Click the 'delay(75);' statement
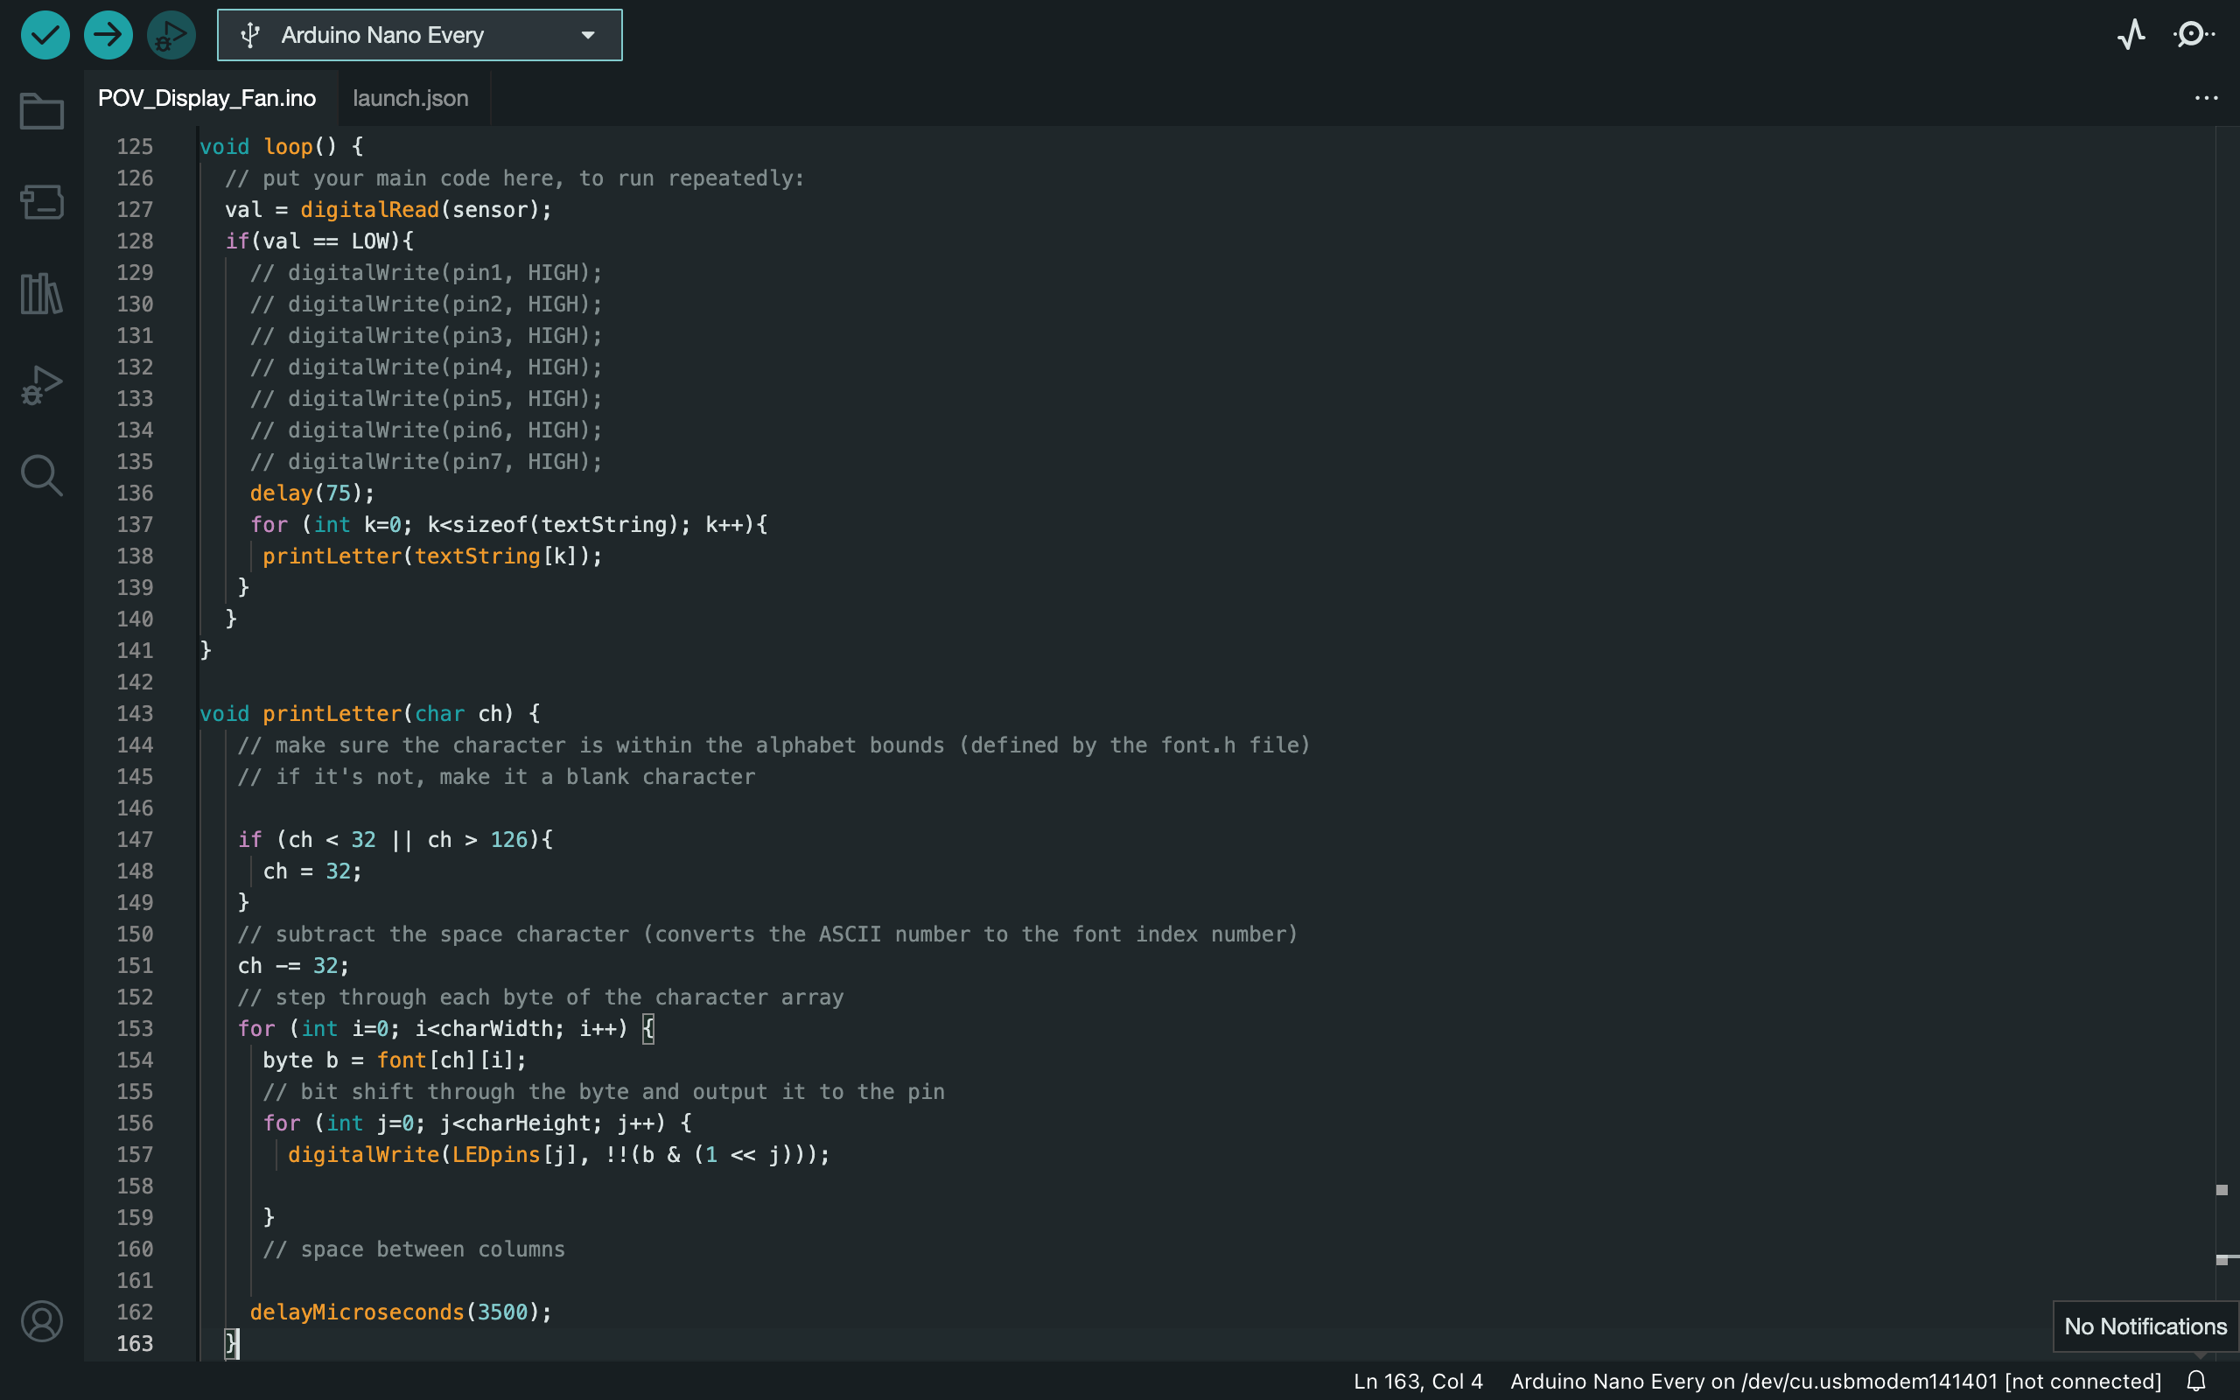 coord(311,493)
